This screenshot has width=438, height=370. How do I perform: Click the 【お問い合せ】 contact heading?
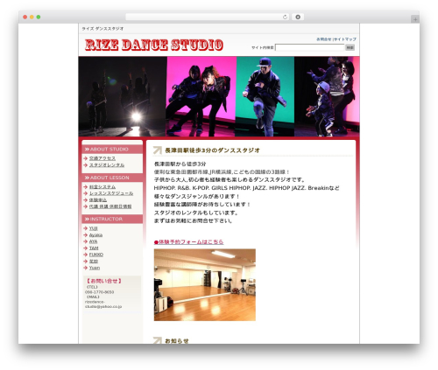click(x=104, y=281)
